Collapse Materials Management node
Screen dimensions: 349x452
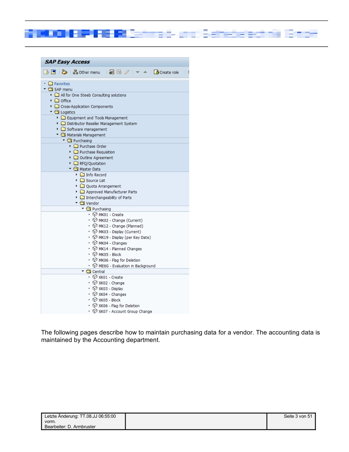tap(58, 134)
